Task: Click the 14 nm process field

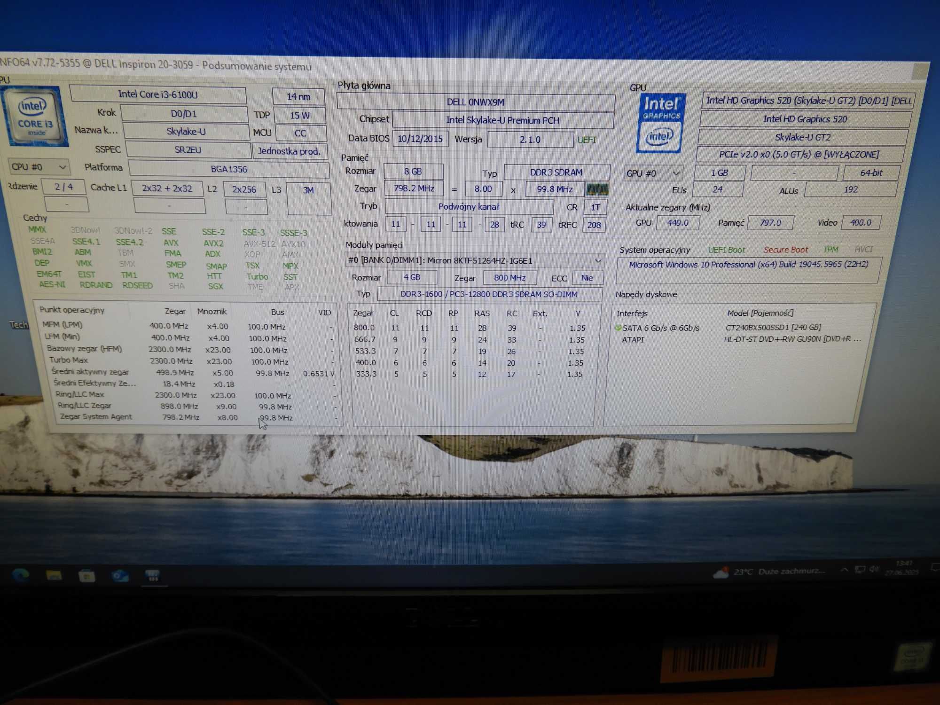Action: pos(298,96)
